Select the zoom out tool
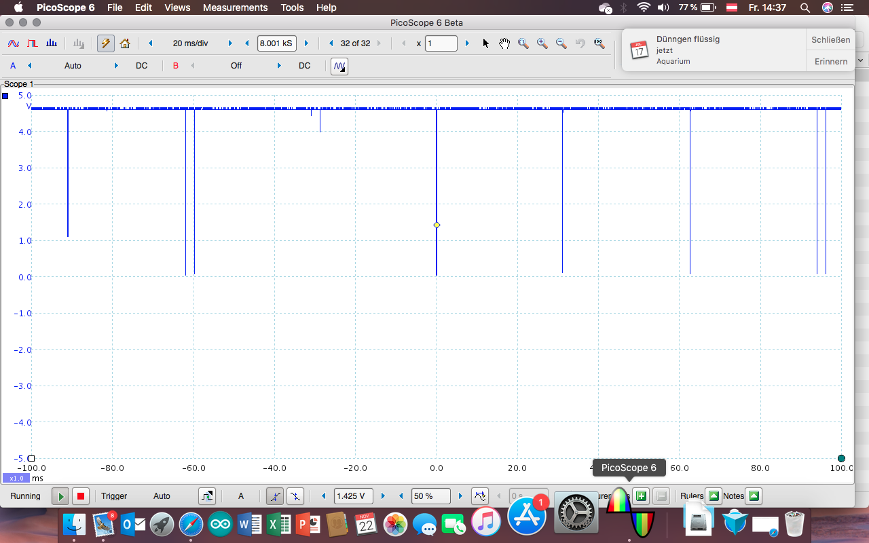The image size is (869, 543). coord(561,43)
